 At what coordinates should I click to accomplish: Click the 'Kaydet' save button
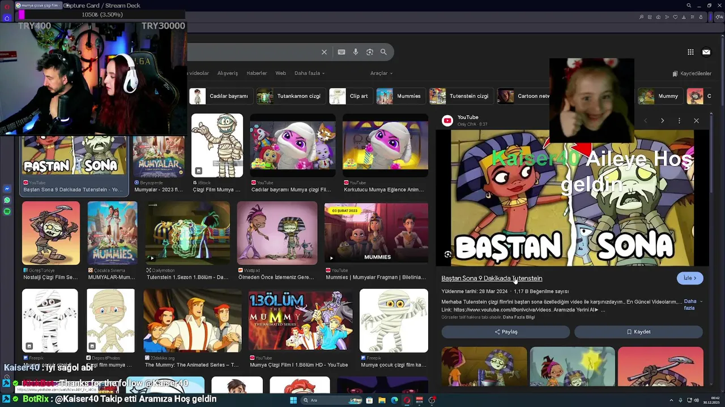[638, 332]
